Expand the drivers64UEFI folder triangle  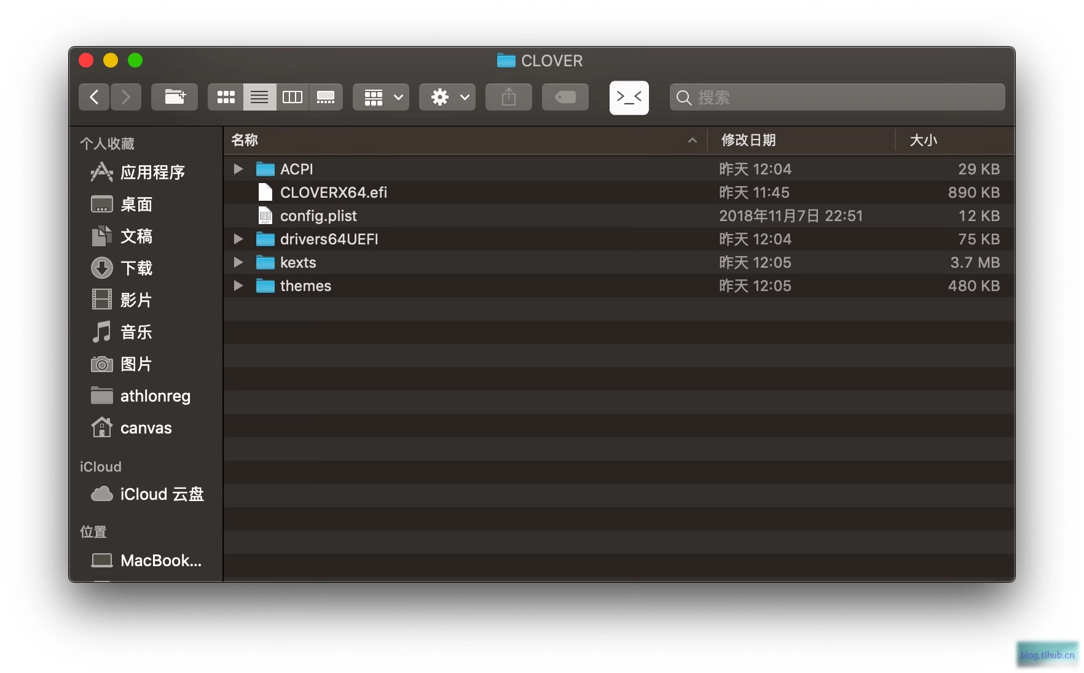(238, 239)
